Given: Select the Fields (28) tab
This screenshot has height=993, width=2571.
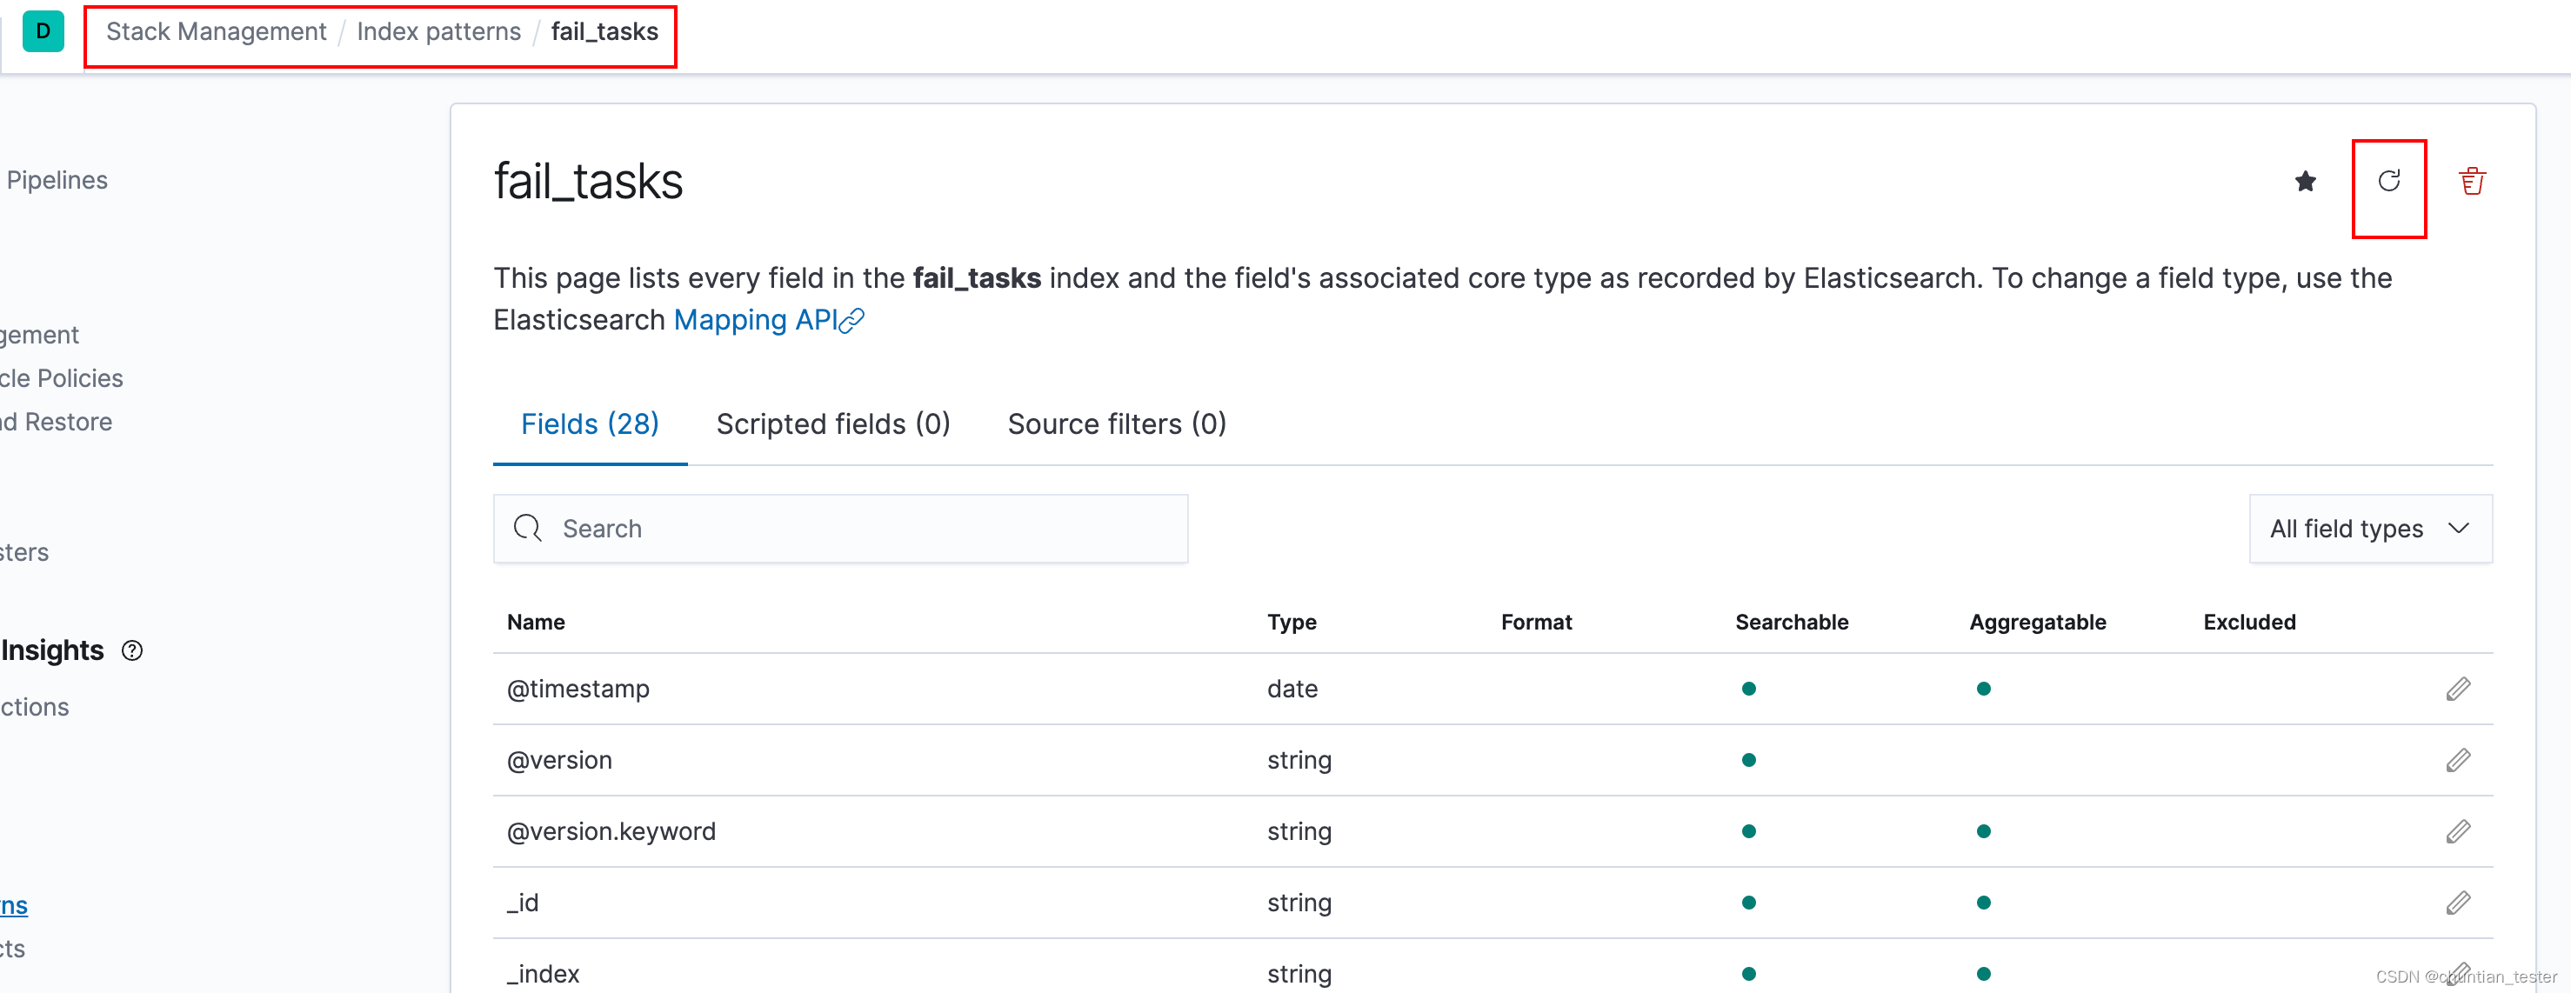Looking at the screenshot, I should point(589,424).
